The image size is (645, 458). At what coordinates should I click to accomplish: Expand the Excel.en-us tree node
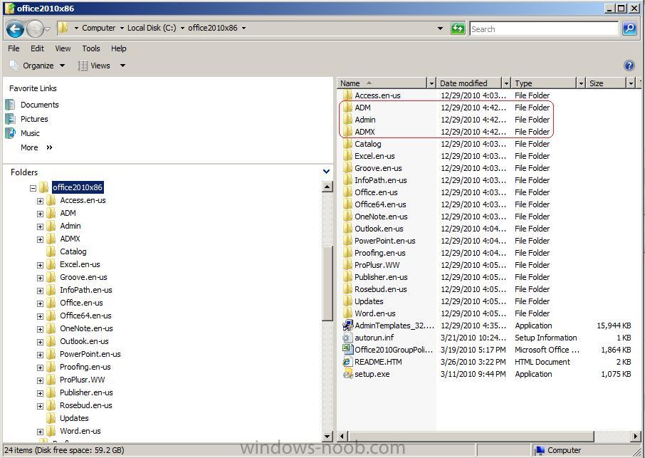pyautogui.click(x=40, y=265)
